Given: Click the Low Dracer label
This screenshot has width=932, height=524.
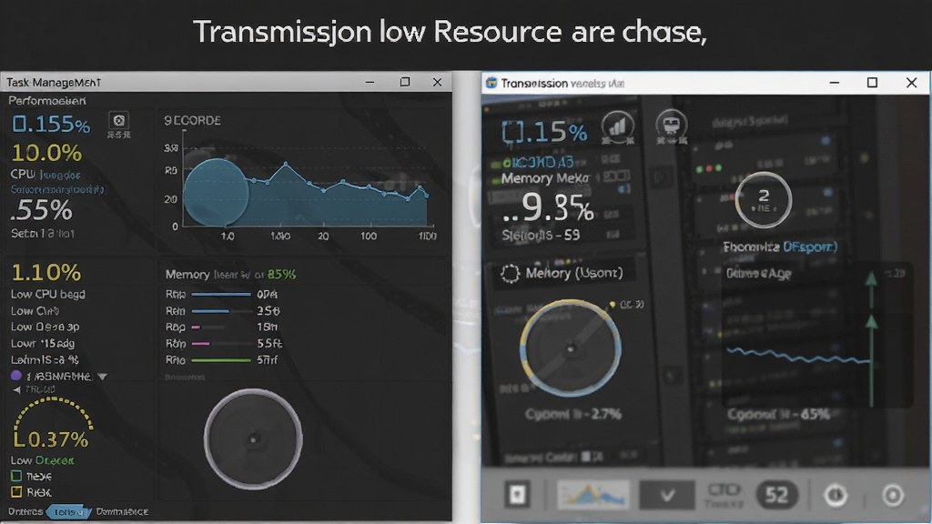Looking at the screenshot, I should pyautogui.click(x=42, y=460).
